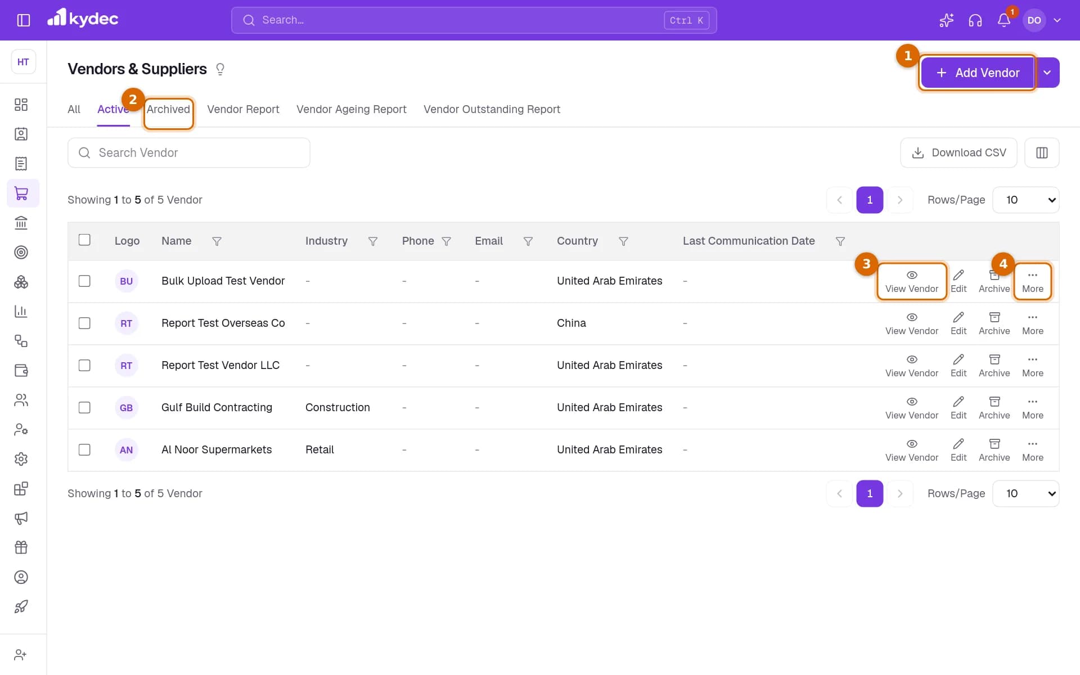Screen dimensions: 1080x675
Task: Click the column layout toggle icon
Action: pyautogui.click(x=1042, y=152)
